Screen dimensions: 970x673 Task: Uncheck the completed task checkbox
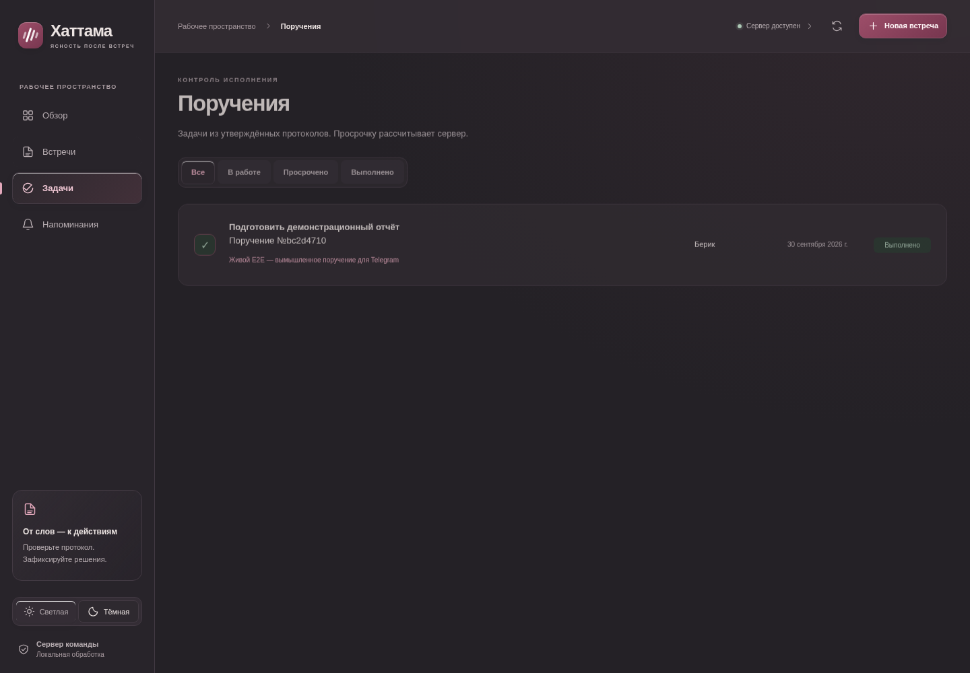pyautogui.click(x=205, y=245)
